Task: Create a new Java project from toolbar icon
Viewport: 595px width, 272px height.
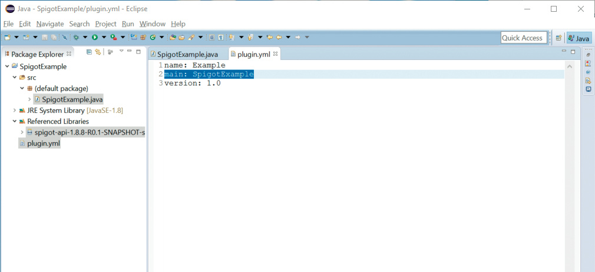Action: click(134, 37)
